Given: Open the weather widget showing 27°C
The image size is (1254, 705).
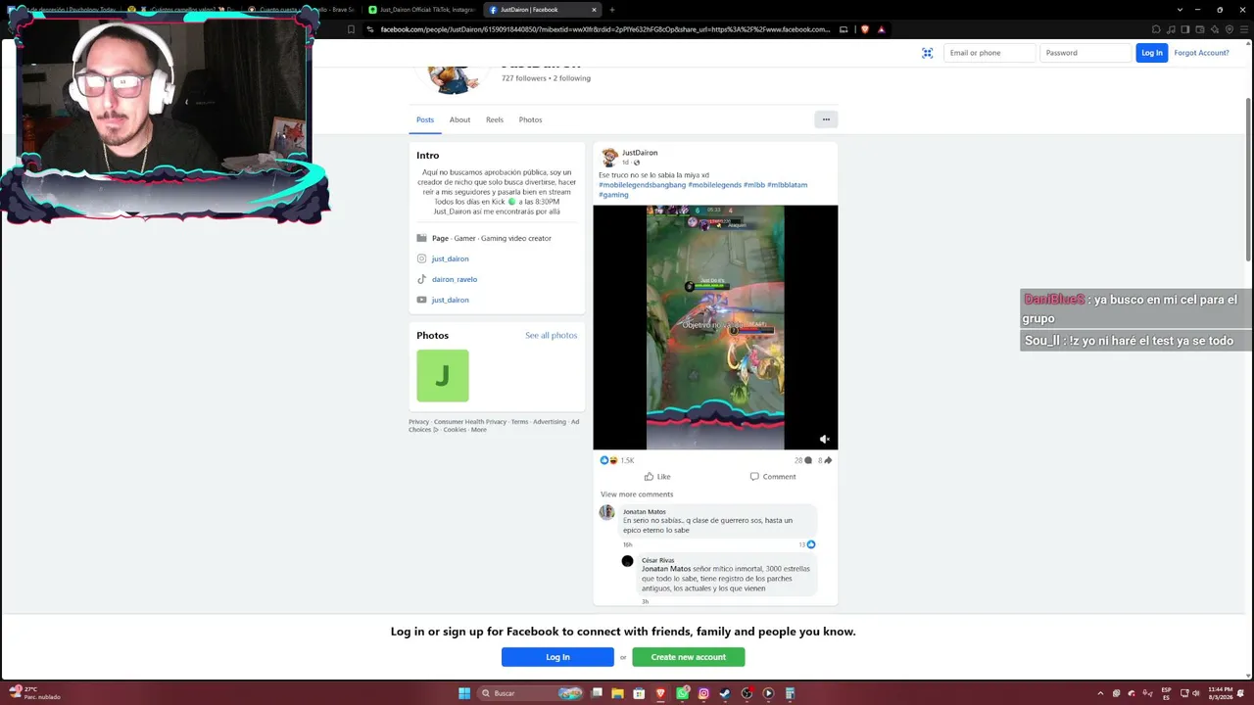Looking at the screenshot, I should pos(36,693).
